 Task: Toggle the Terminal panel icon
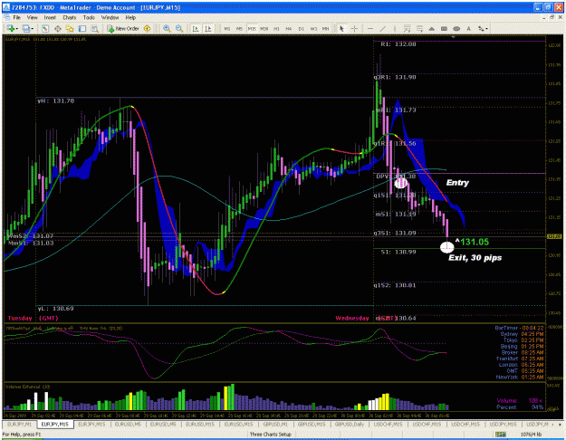(82, 28)
